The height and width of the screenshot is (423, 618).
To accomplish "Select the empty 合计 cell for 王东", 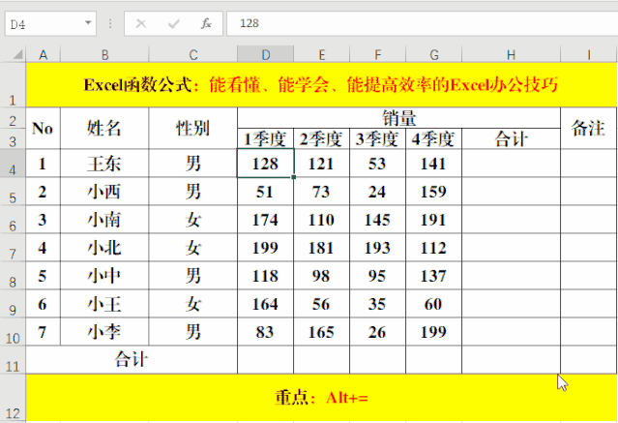I will point(511,165).
